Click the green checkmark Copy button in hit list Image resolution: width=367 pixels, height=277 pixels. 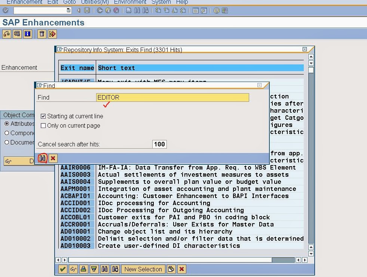click(62, 269)
